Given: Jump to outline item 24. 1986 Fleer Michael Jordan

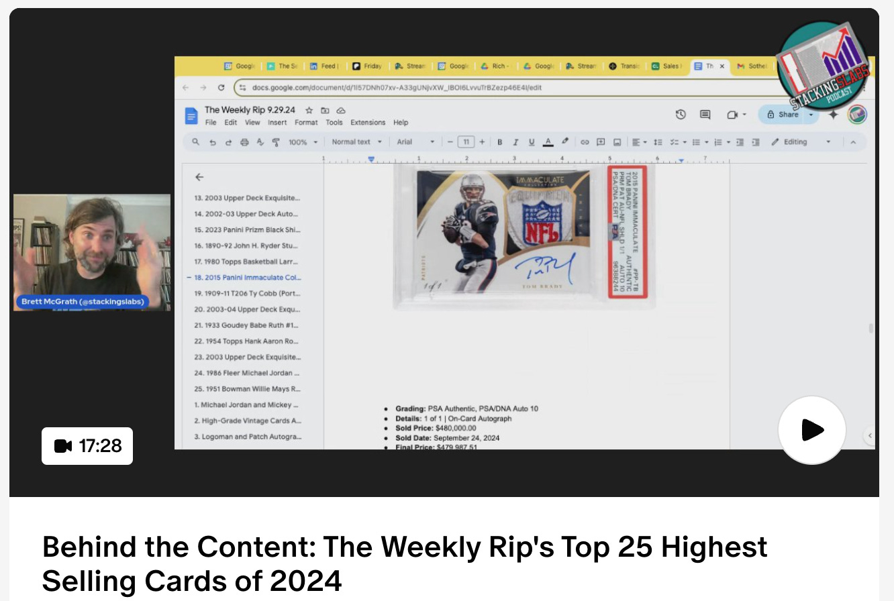Looking at the screenshot, I should tap(247, 373).
